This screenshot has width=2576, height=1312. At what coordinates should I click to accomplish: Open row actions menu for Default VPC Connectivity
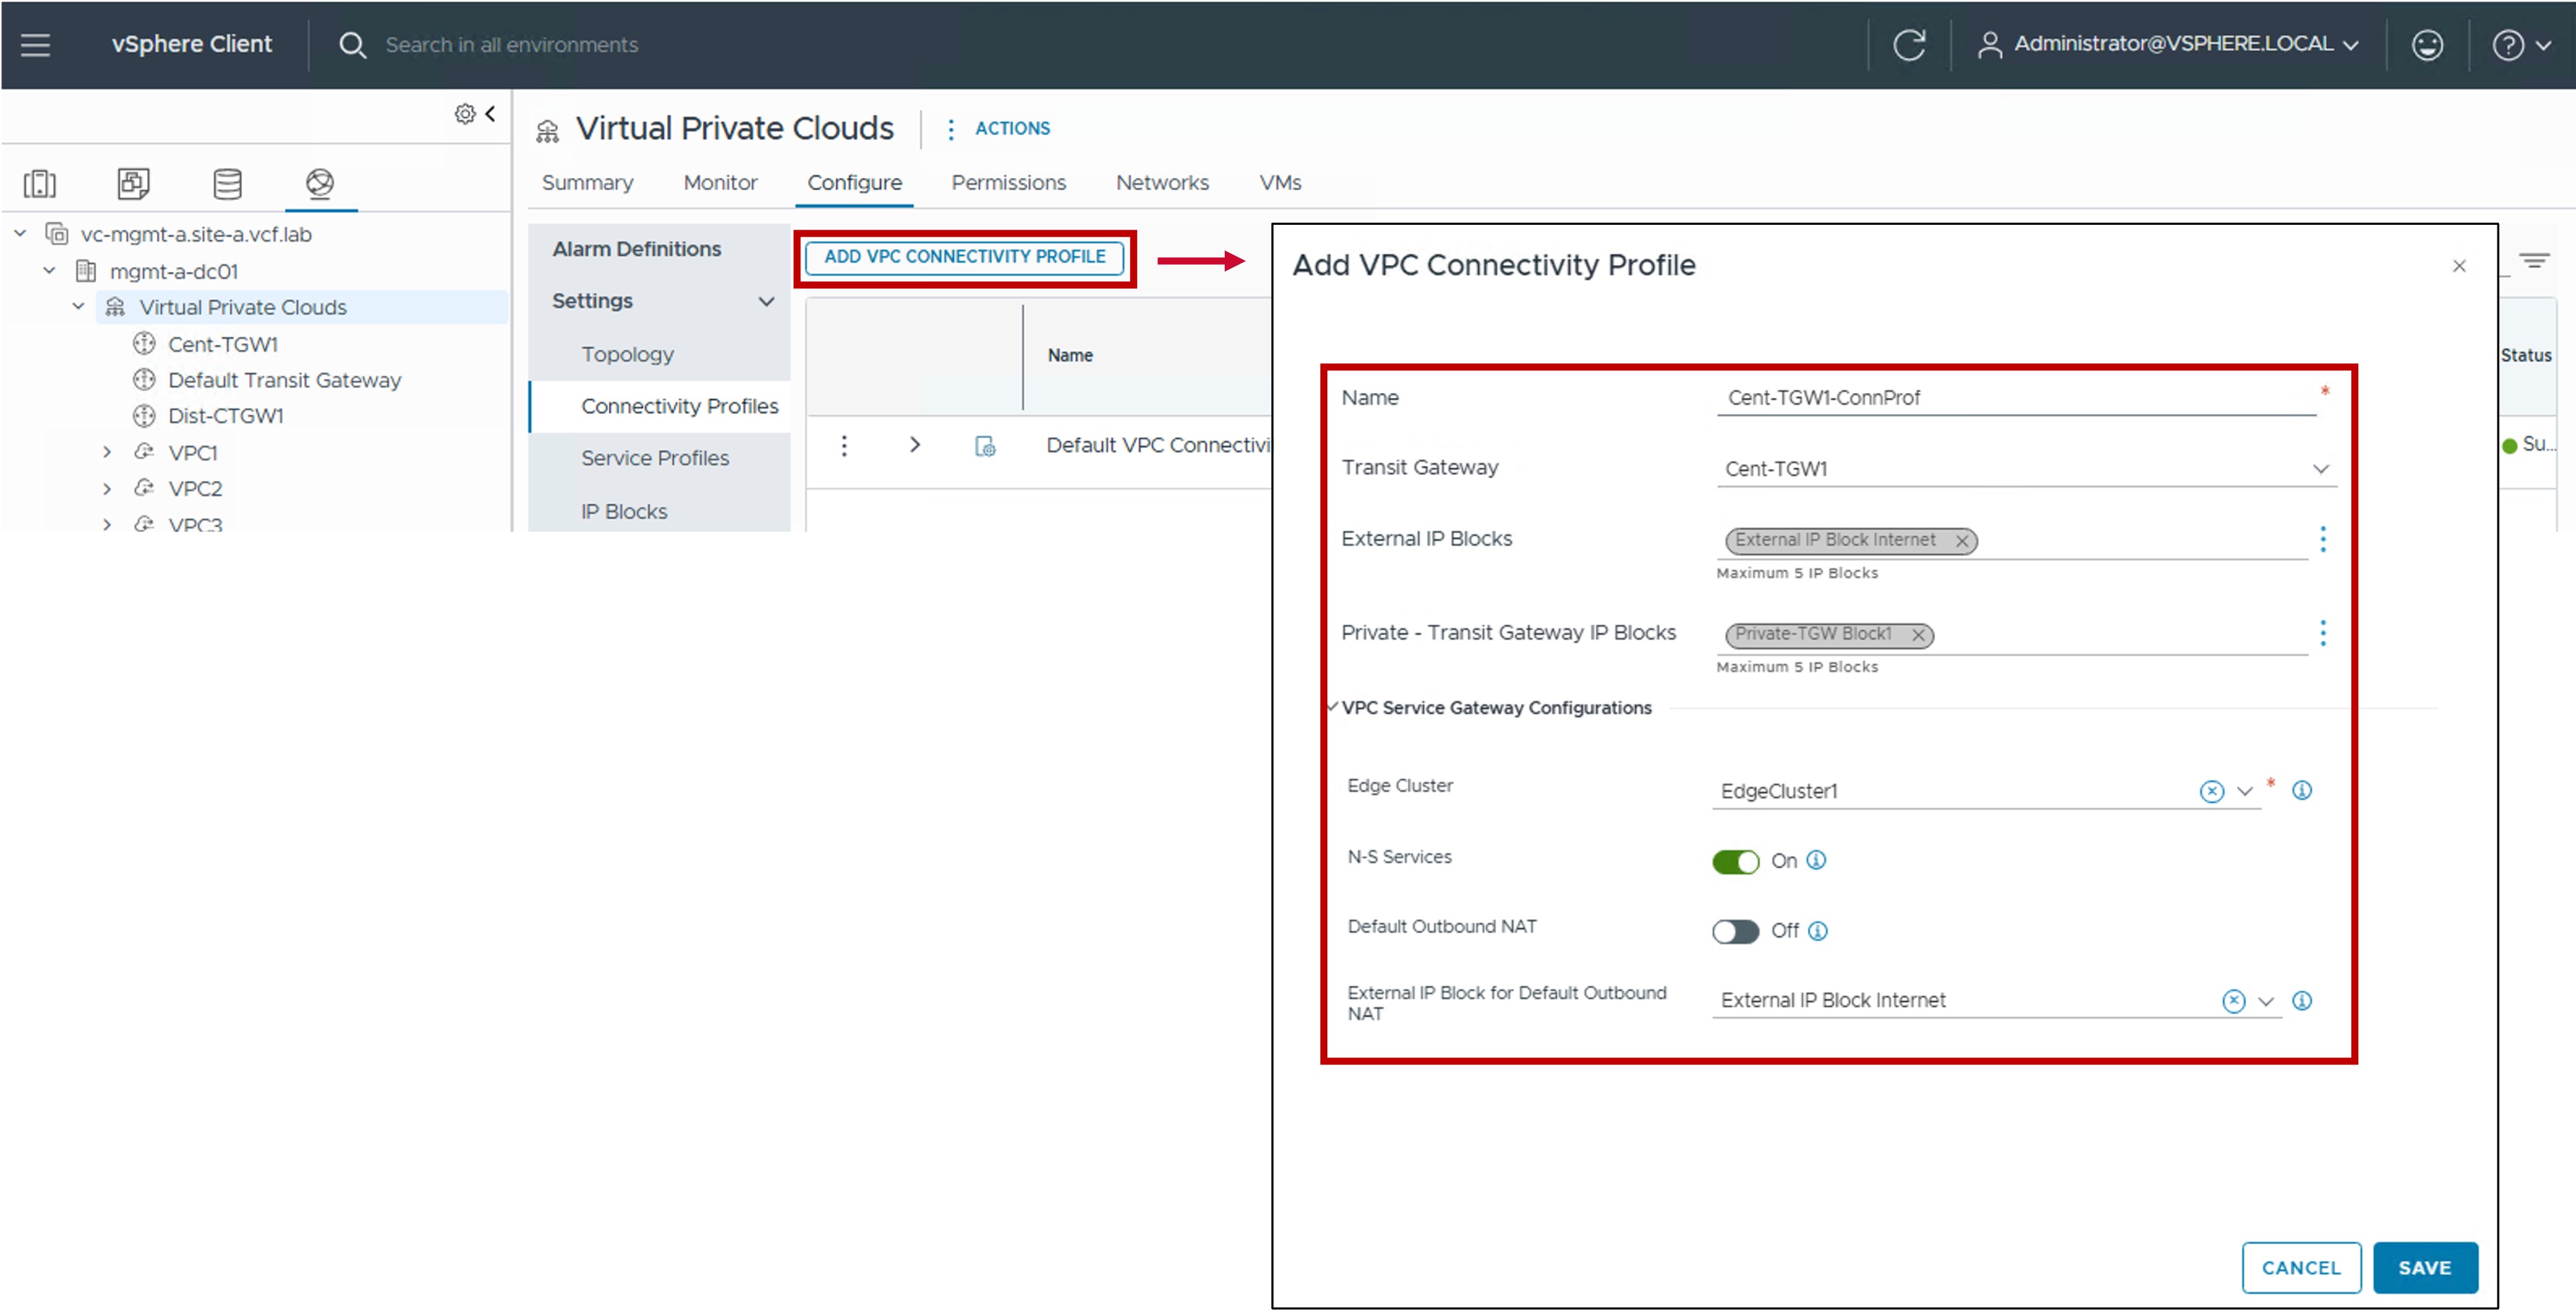pyautogui.click(x=844, y=445)
